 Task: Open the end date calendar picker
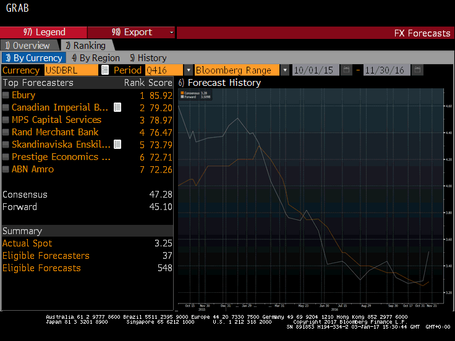[x=417, y=70]
